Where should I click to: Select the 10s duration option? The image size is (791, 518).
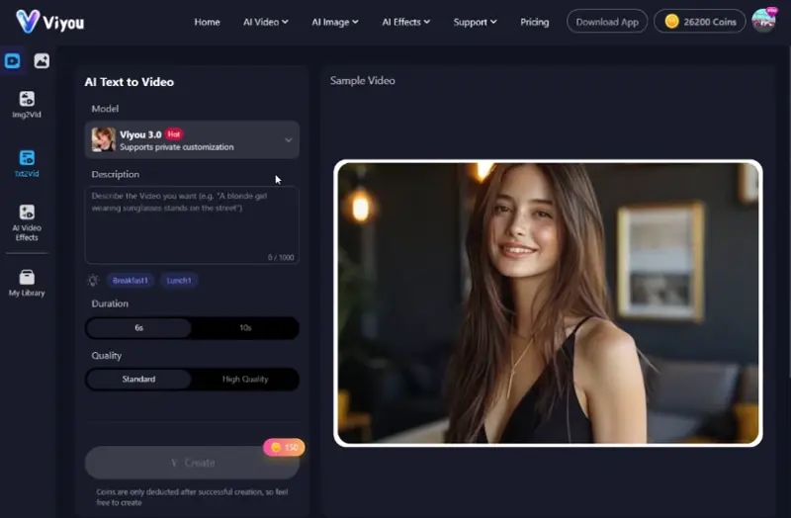245,327
